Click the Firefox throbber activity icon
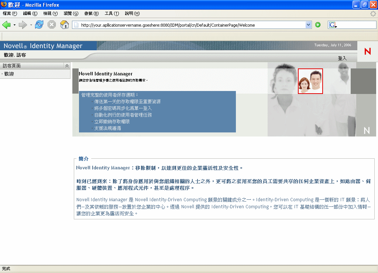This screenshot has height=273, width=378. (x=373, y=14)
